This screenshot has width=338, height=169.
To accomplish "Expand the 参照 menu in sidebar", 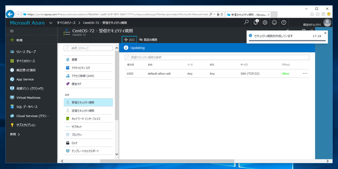I will 15,134.
